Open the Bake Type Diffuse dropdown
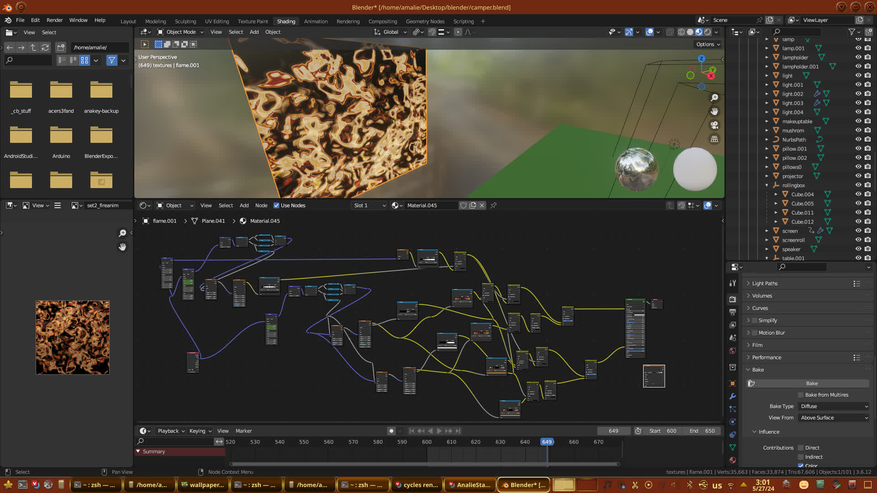The height and width of the screenshot is (493, 877). pos(834,406)
